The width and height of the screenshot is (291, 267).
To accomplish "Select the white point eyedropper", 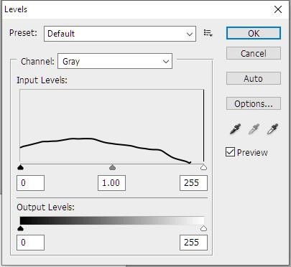I will coord(272,128).
